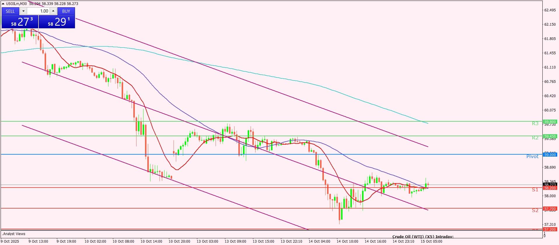The width and height of the screenshot is (559, 245).
Task: Click the 62.495 price scale label
Action: pyautogui.click(x=550, y=10)
